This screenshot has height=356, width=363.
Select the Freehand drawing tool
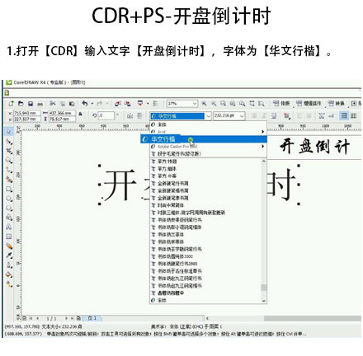pos(9,170)
